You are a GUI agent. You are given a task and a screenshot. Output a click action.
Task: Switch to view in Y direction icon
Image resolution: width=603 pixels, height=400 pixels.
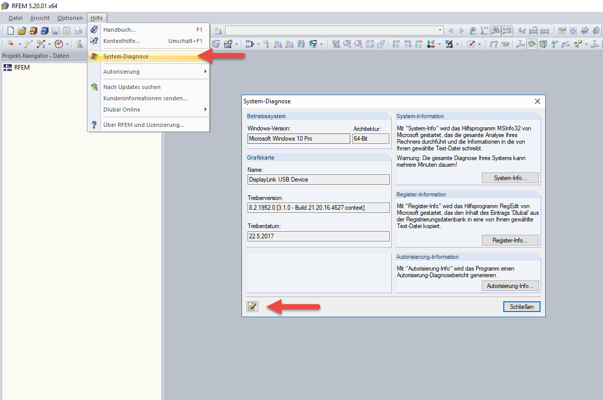pos(408,44)
